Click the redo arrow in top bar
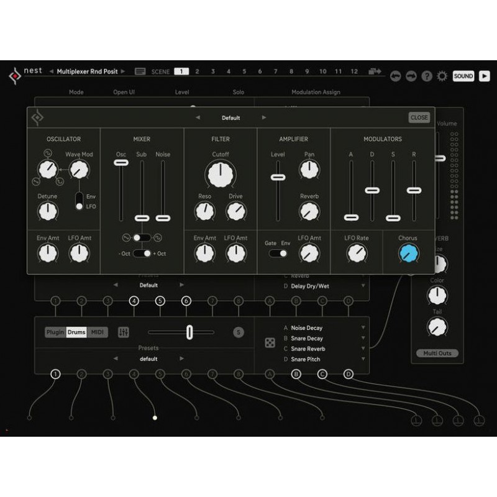Viewport: 497px width, 497px height. [x=411, y=76]
